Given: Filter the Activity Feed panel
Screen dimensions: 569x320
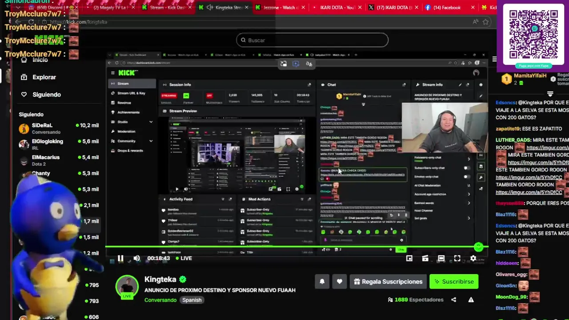Looking at the screenshot, I should tap(223, 199).
